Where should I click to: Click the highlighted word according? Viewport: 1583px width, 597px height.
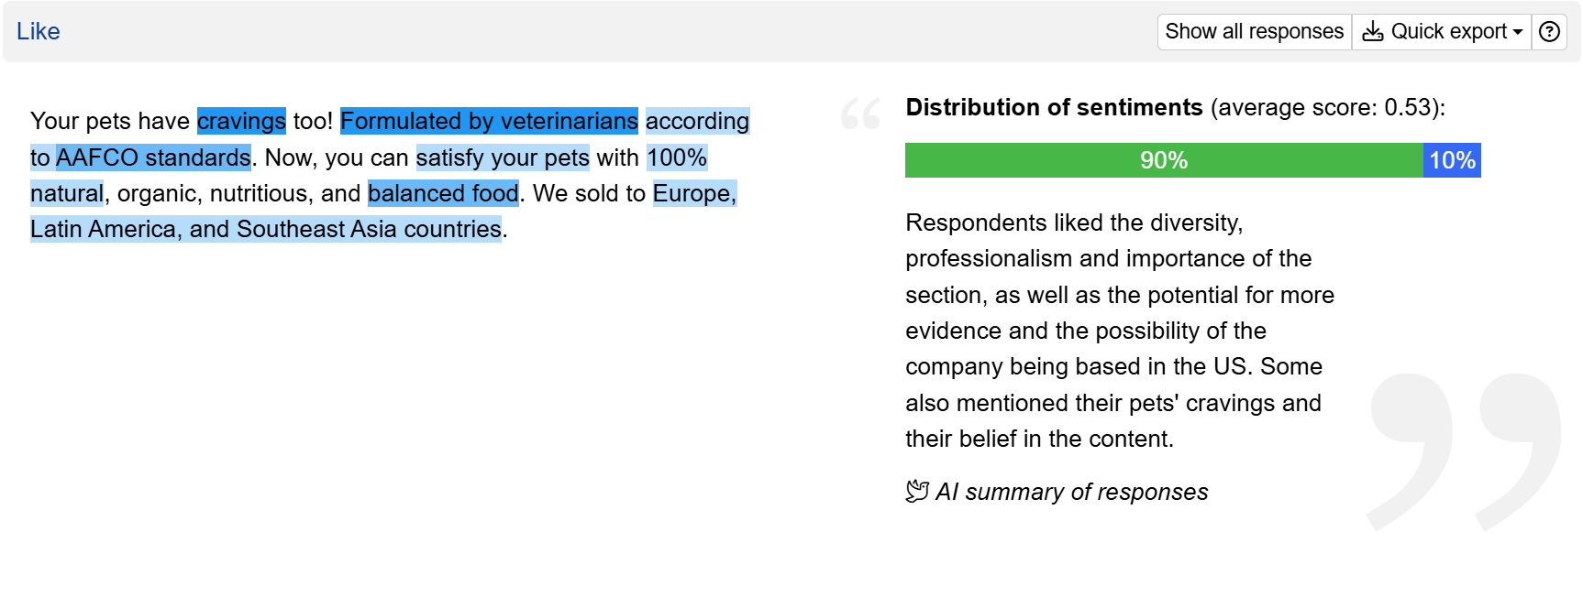point(698,121)
